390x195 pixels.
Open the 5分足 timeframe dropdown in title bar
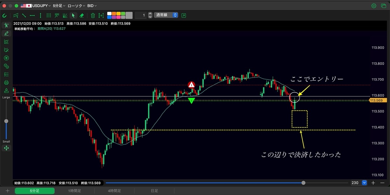(59, 6)
